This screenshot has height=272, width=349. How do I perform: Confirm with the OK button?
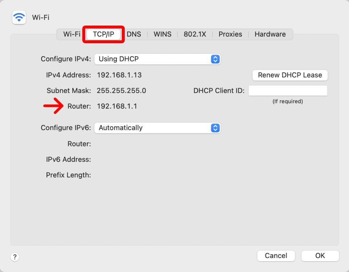point(320,256)
